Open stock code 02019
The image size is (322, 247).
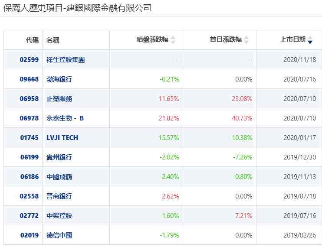30,235
